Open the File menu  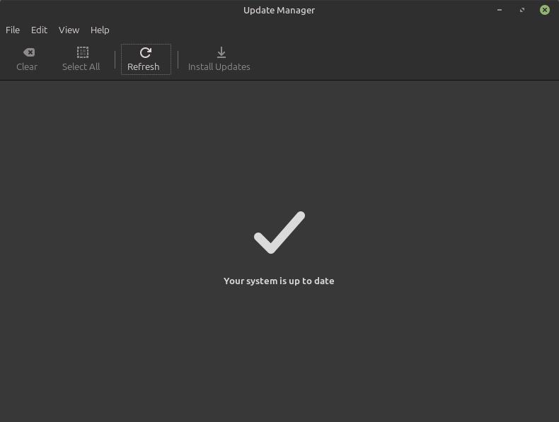point(13,30)
